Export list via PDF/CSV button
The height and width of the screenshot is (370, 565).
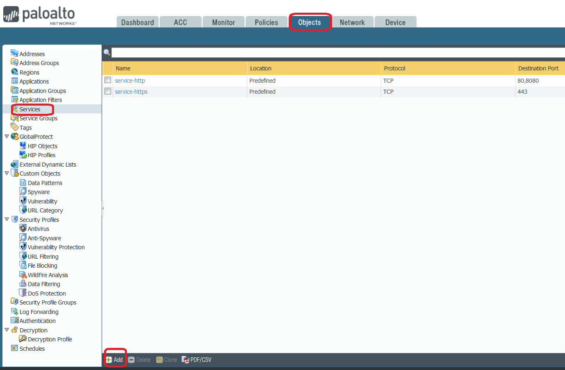coord(197,360)
